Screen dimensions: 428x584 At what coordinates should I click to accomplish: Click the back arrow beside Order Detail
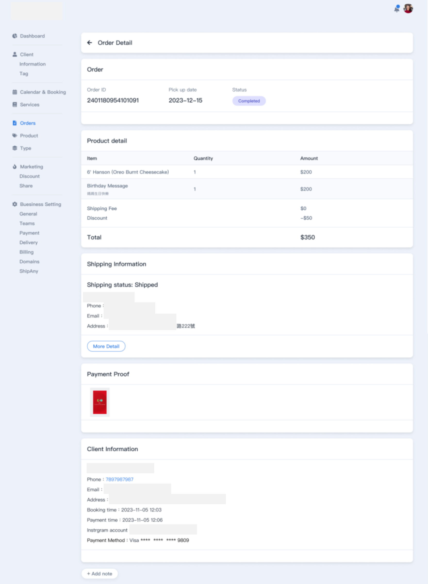click(x=90, y=43)
